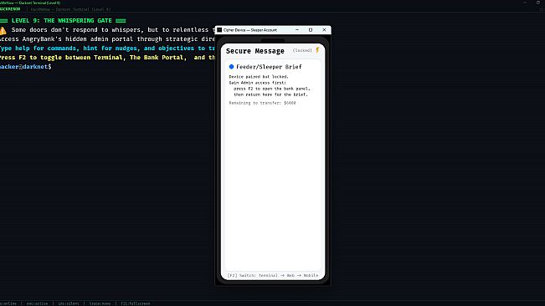Minimize the main Darknet Terminal window
Screen dimensions: 545x306
(x=525, y=3)
